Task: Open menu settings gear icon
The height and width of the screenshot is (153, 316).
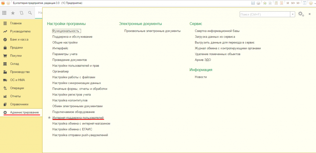Action: pos(301,14)
